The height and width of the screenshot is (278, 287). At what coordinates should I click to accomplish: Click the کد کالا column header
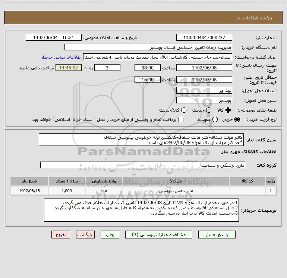[x=247, y=181]
